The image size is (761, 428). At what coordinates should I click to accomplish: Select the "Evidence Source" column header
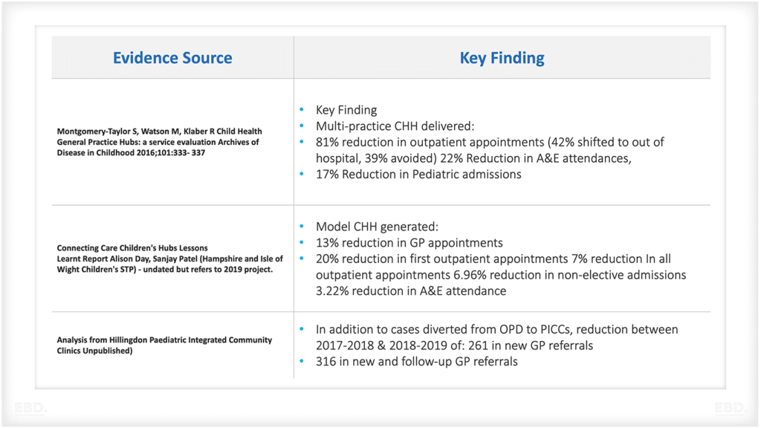pos(172,58)
